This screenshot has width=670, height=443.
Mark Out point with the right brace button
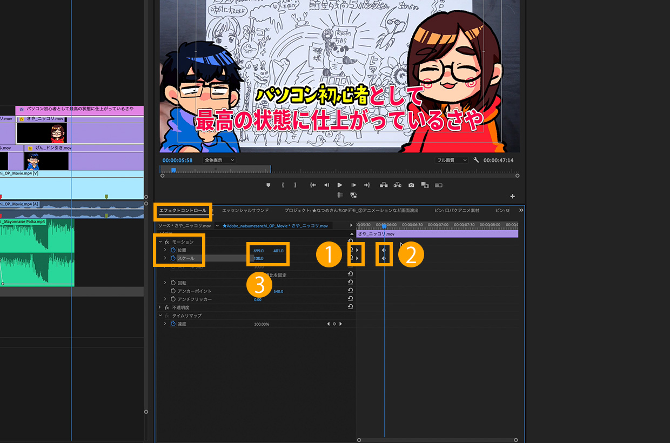pyautogui.click(x=295, y=185)
